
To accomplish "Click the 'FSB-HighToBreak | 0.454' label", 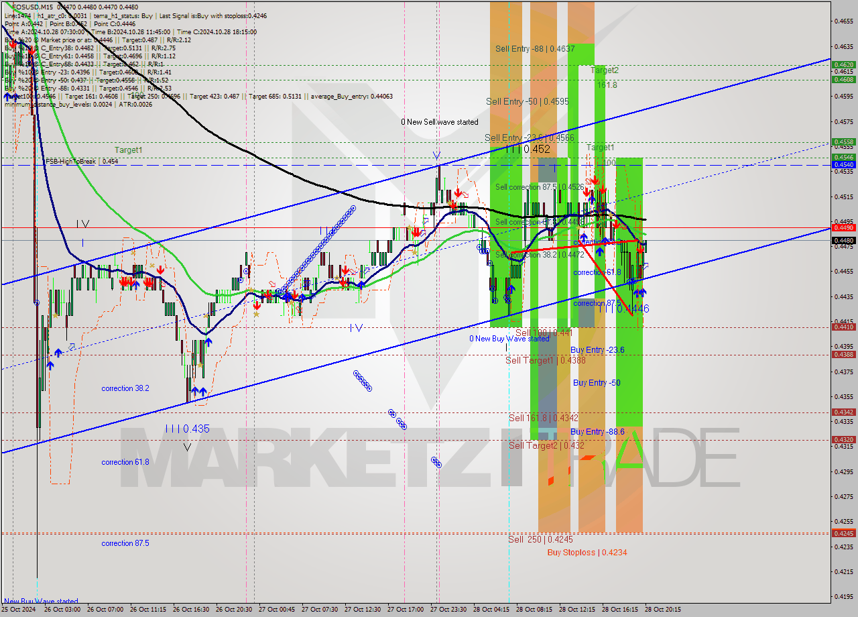I will point(82,162).
